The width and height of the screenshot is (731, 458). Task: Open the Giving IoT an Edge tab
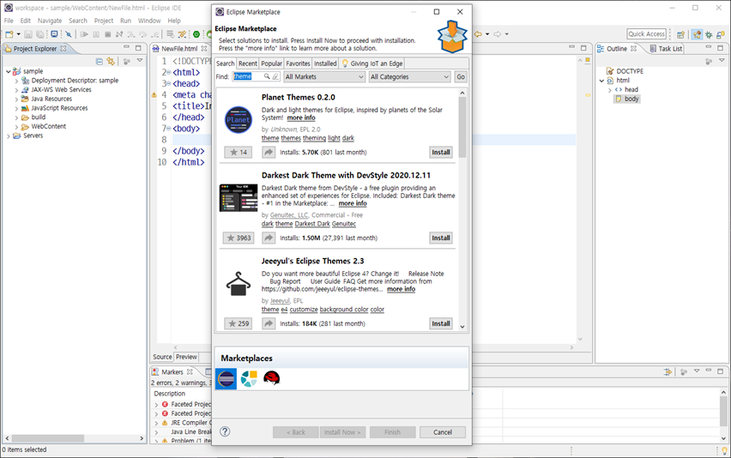(372, 63)
